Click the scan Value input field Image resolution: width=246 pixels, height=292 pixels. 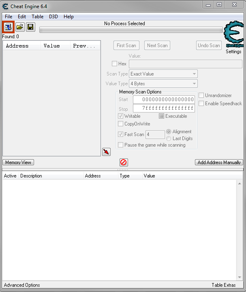(x=186, y=64)
